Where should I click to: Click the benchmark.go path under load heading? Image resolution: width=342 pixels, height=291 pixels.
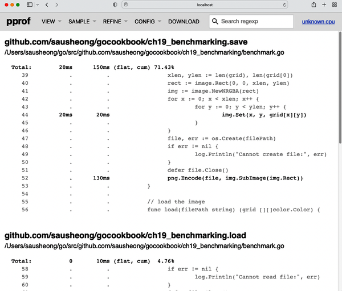(144, 246)
